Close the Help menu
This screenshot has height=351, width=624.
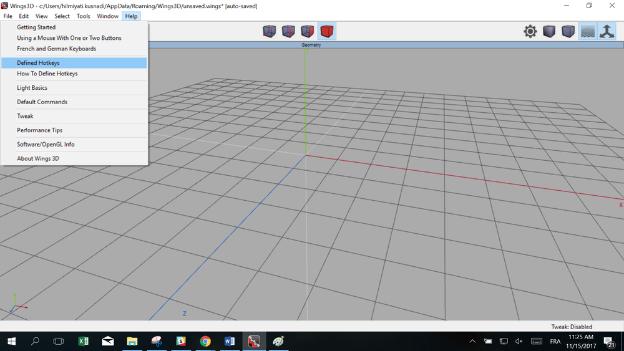click(x=131, y=16)
